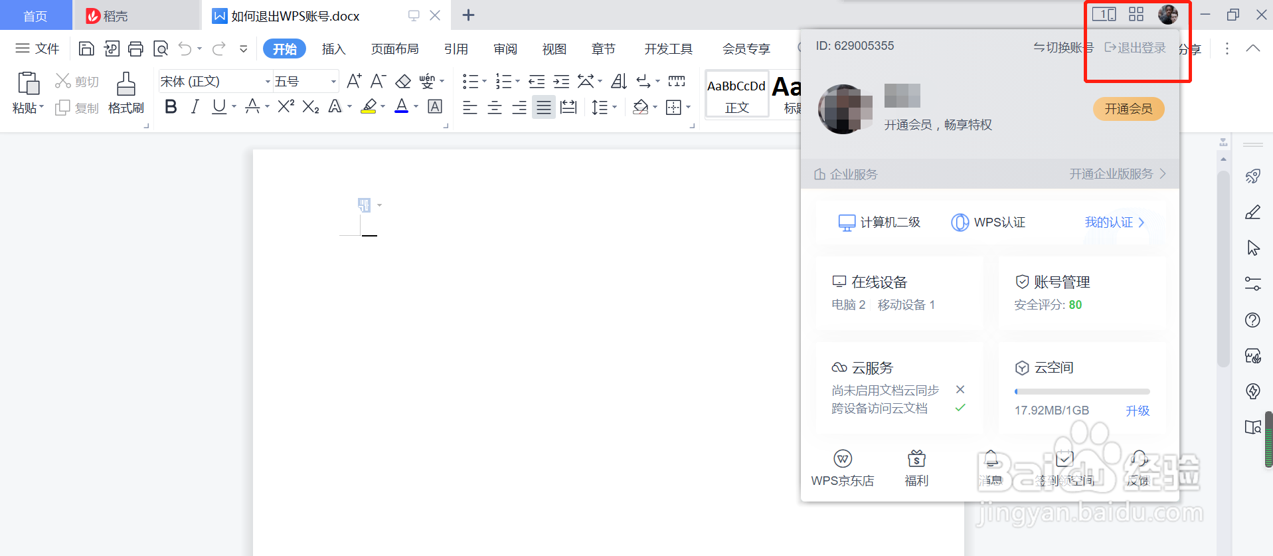Center align text
This screenshot has height=556, width=1273.
495,107
